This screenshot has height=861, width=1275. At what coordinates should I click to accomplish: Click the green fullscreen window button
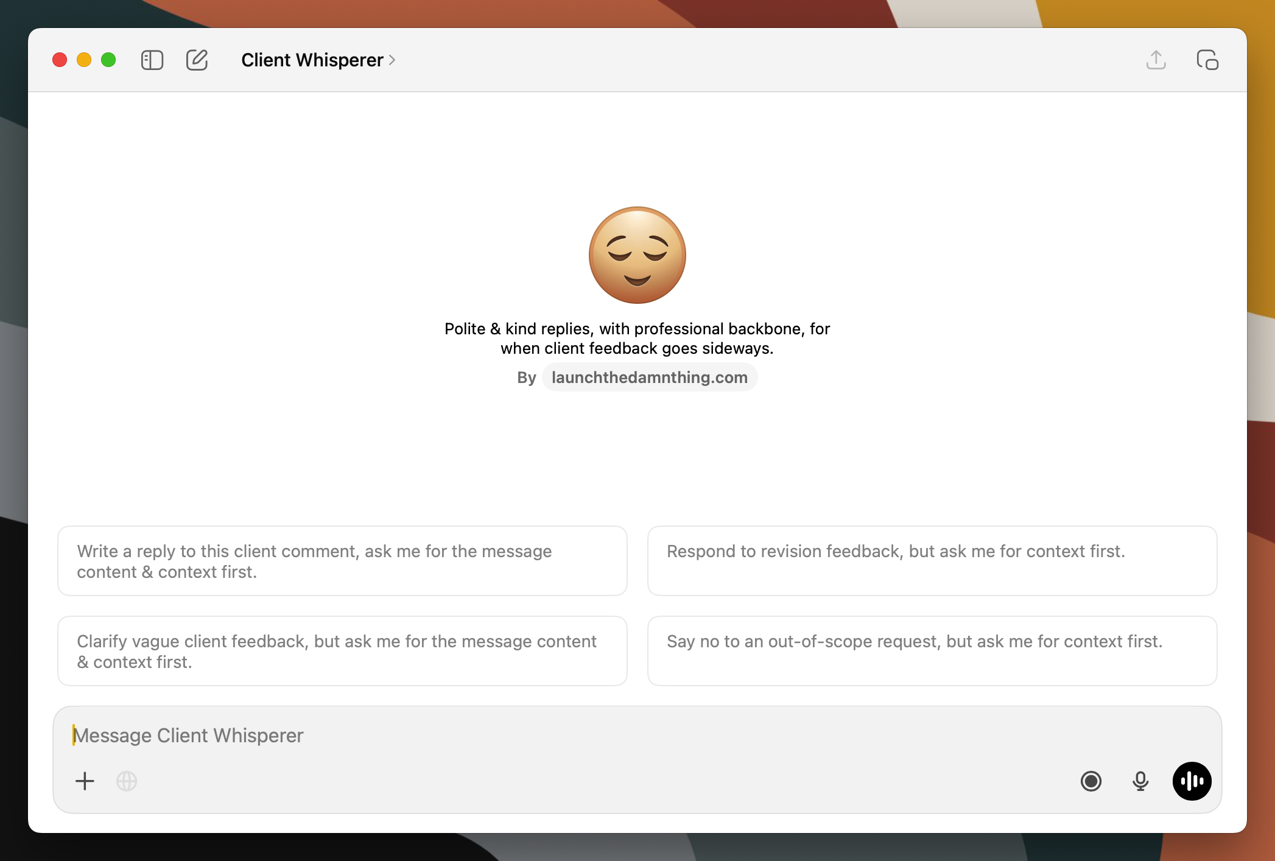tap(108, 60)
